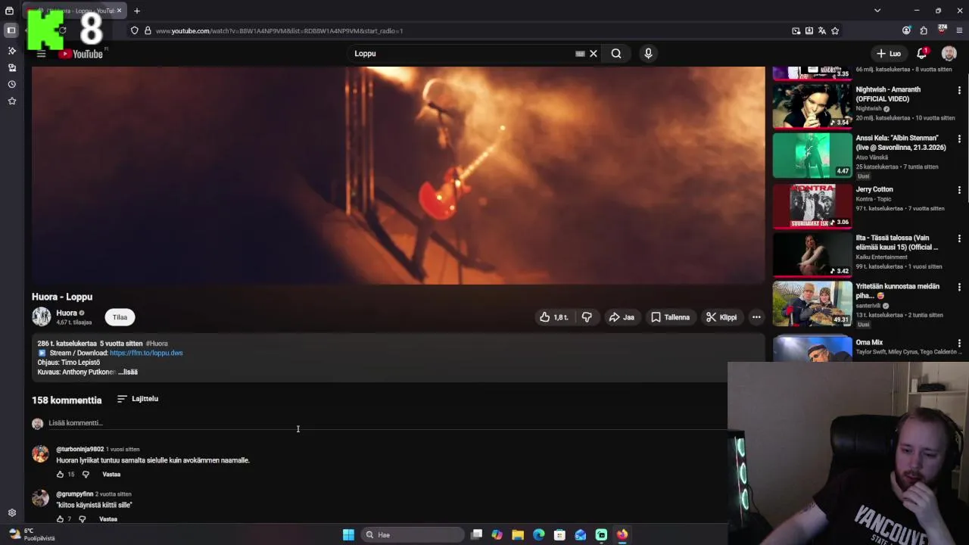Toggle browser sidebar panel button
969x545 pixels.
click(x=11, y=30)
